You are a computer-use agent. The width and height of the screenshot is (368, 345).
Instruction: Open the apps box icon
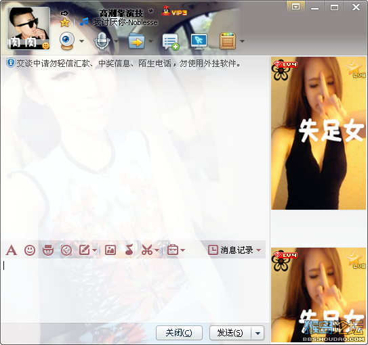tap(228, 41)
